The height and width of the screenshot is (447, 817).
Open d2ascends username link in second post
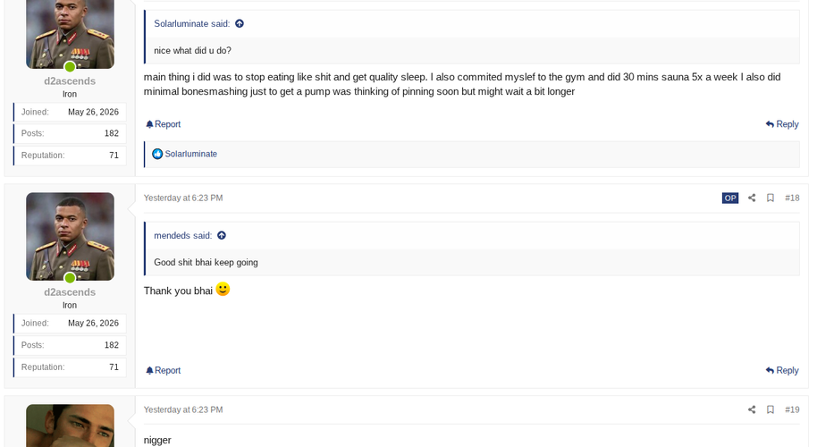pos(70,292)
